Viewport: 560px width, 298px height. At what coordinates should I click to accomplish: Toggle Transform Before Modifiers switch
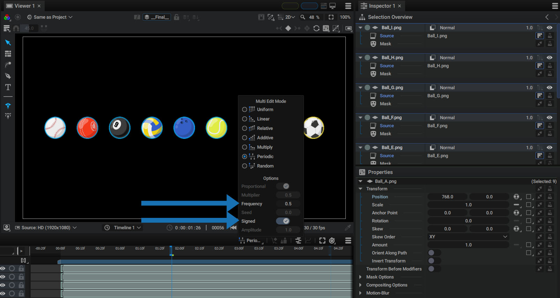434,269
